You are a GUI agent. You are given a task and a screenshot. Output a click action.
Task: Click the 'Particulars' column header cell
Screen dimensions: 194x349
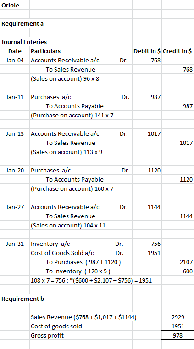point(81,51)
